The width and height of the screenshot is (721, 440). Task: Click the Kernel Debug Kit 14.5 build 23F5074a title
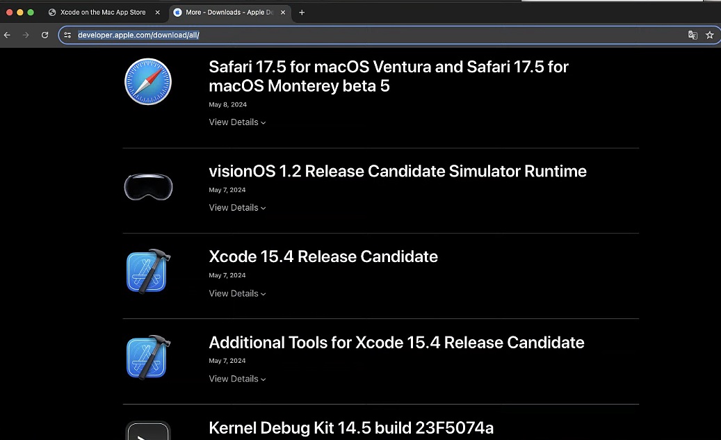point(351,428)
